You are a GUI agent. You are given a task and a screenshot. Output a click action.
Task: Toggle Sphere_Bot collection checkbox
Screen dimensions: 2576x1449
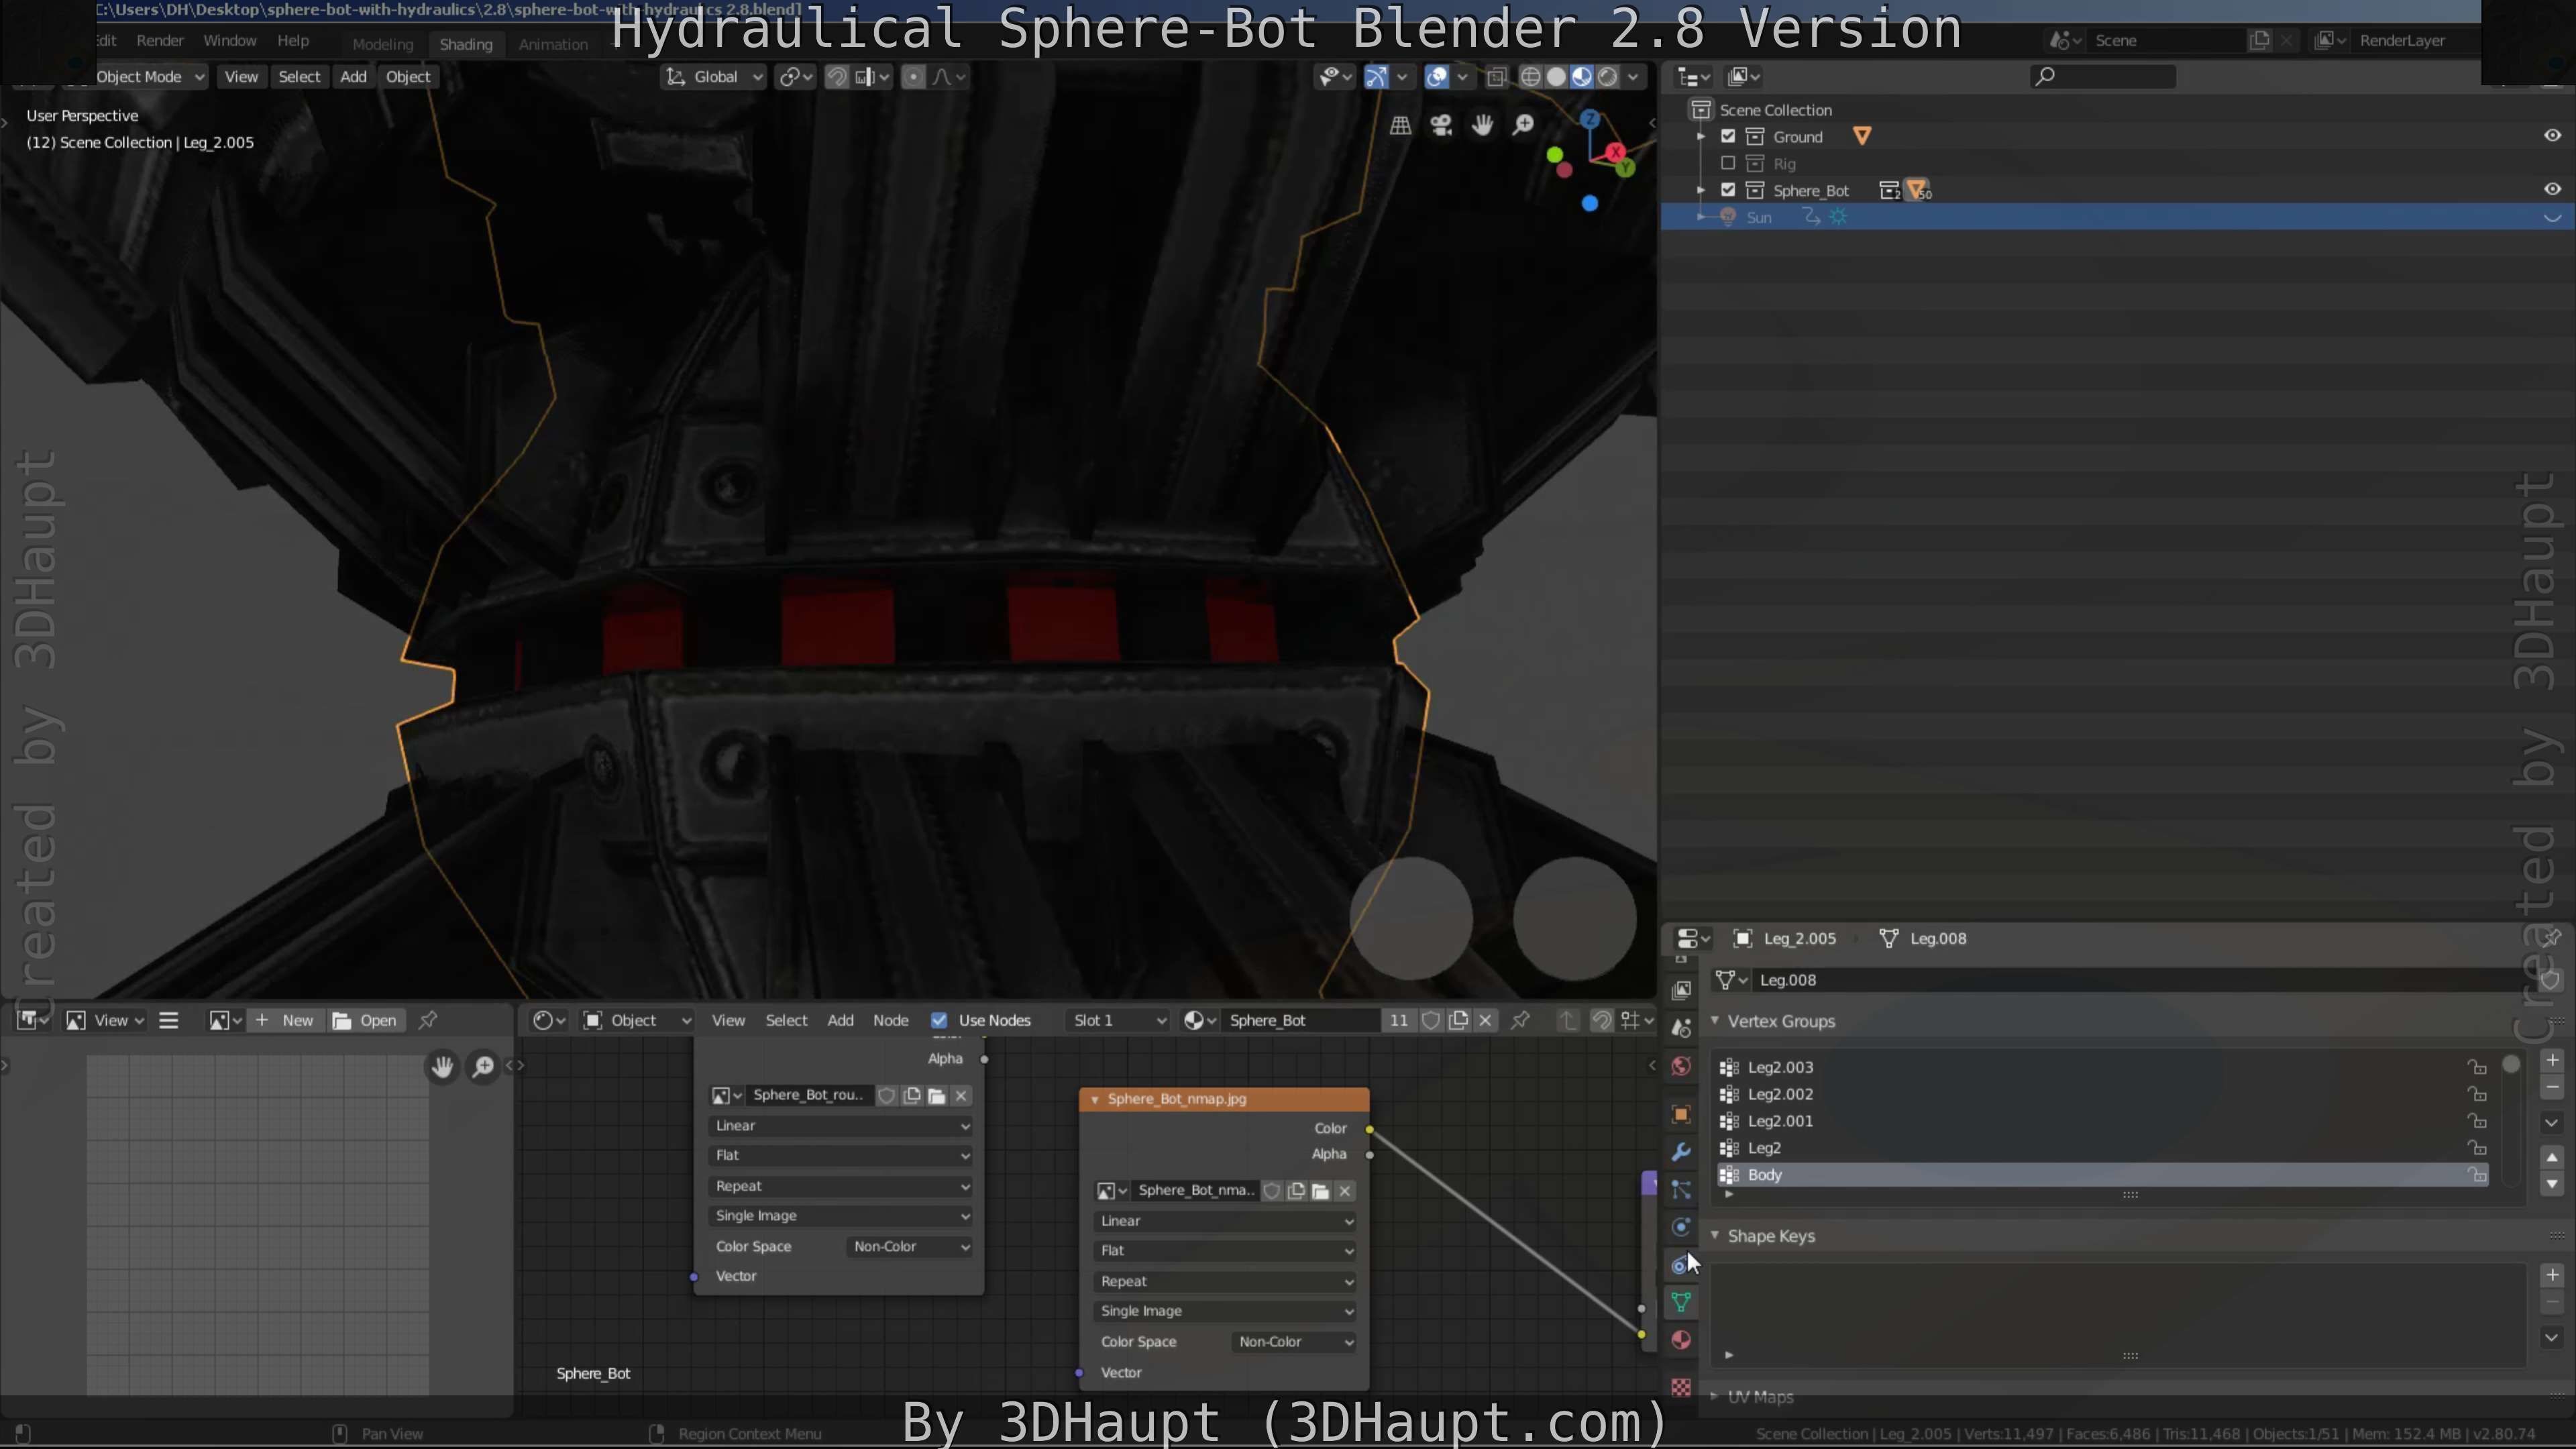[1728, 190]
